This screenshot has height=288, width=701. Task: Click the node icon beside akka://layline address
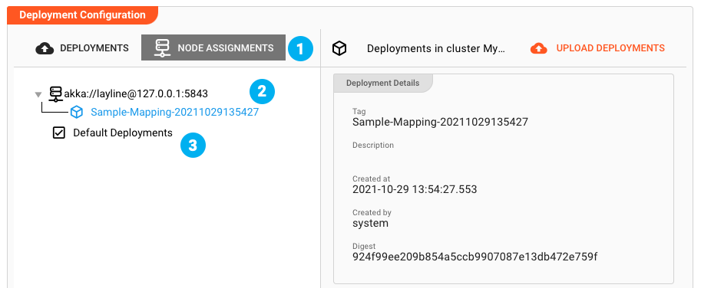click(55, 94)
